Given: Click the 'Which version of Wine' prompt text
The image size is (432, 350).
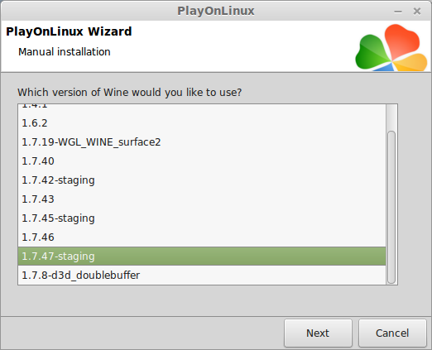Looking at the screenshot, I should (129, 92).
